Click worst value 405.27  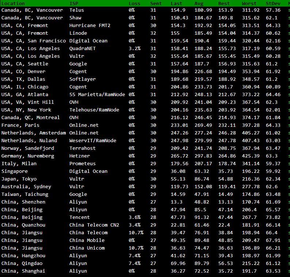[251, 133]
